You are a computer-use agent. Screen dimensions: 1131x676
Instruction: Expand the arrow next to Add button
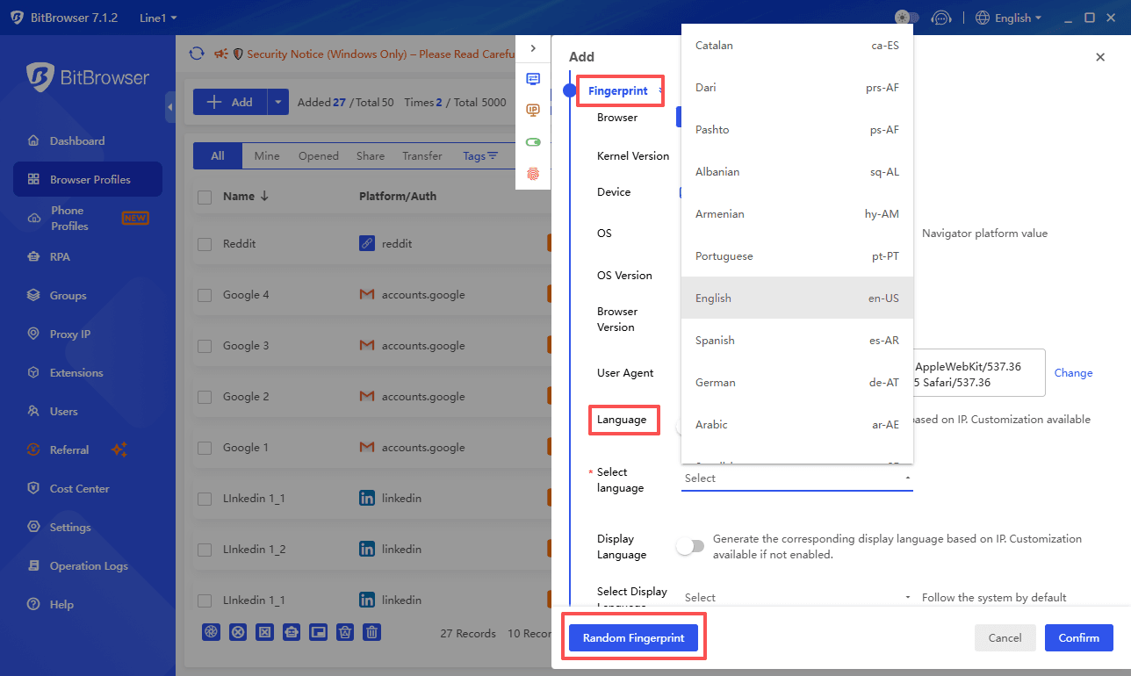(x=278, y=102)
